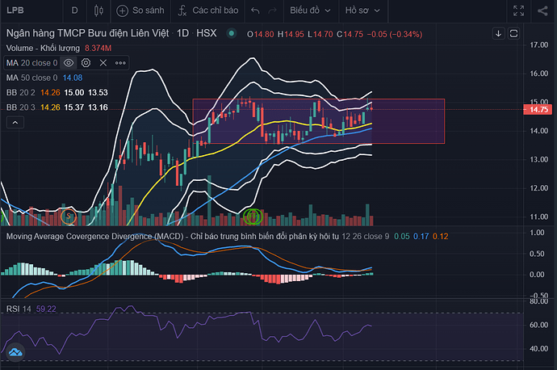Viewport: 557px width, 370px height.
Task: Open MA 20 indicator settings gear
Action: (x=86, y=63)
